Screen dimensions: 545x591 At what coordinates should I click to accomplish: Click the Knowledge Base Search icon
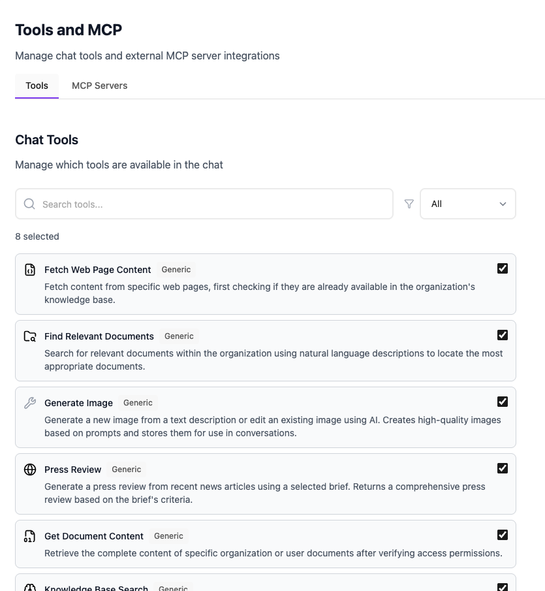tap(29, 586)
